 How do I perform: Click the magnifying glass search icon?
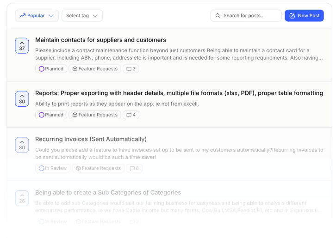(x=218, y=16)
